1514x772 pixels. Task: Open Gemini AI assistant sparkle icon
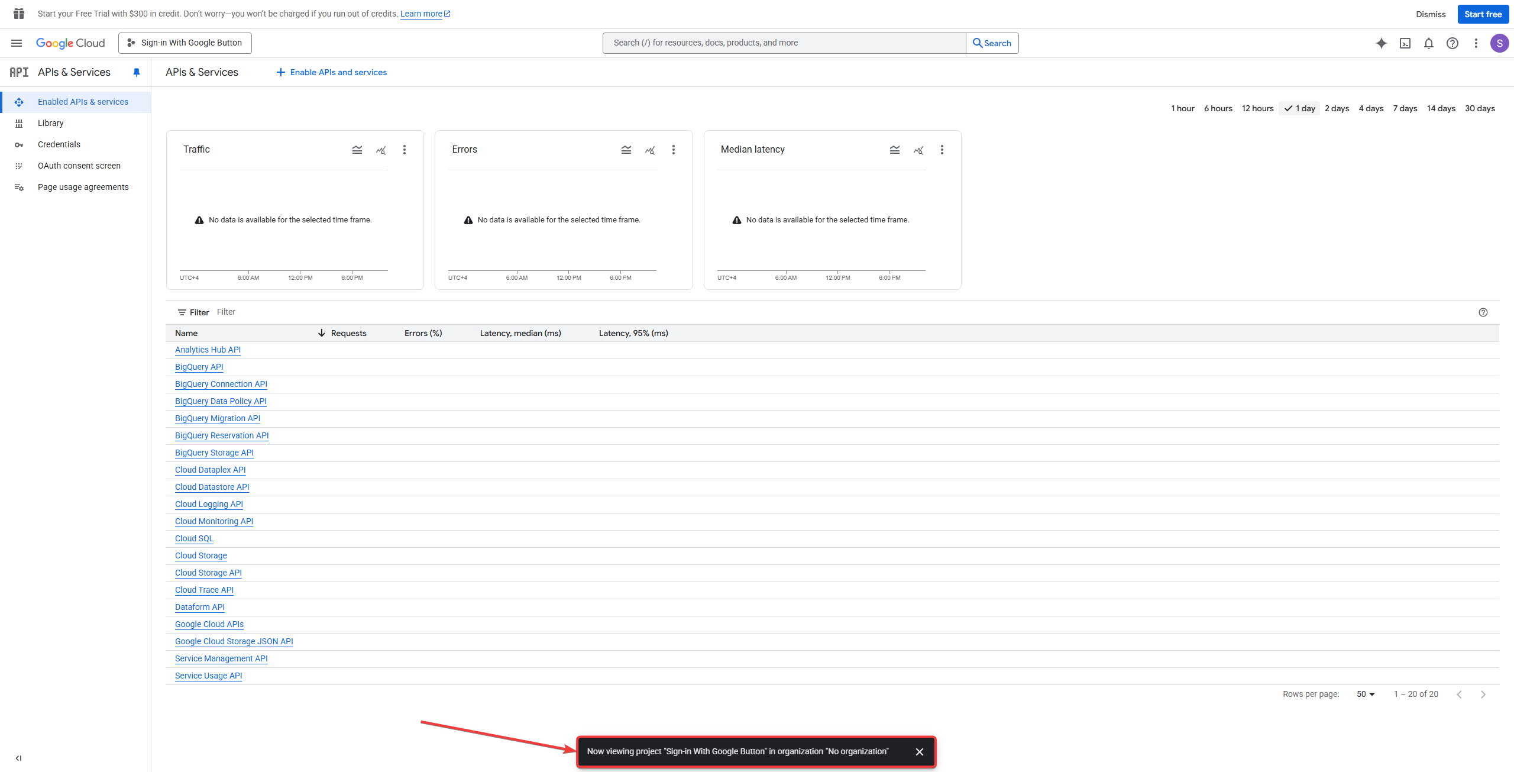(1381, 43)
